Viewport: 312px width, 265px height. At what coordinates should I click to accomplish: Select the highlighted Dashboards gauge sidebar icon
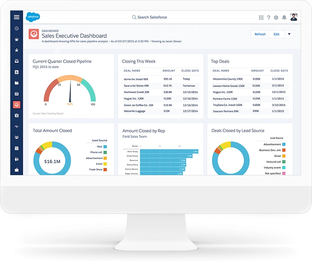pos(17,104)
